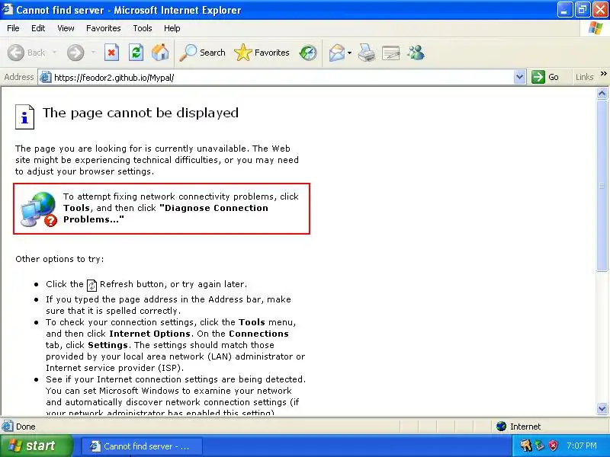Open the Address bar dropdown list
Image resolution: width=610 pixels, height=457 pixels.
pos(519,77)
